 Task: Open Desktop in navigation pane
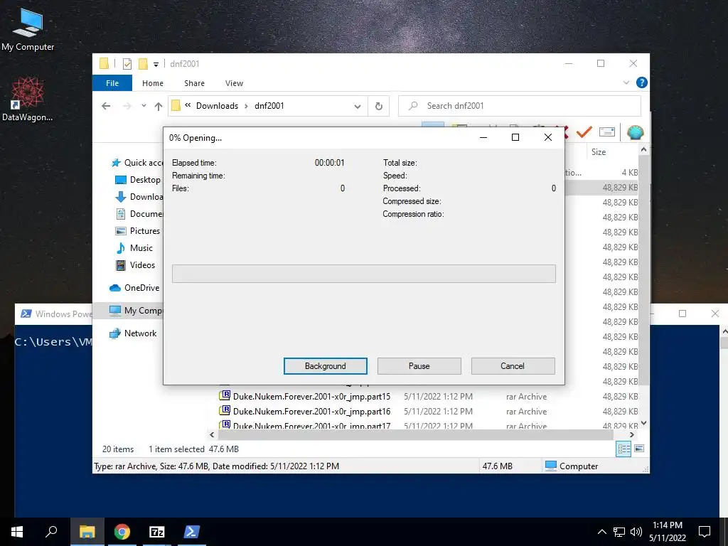pyautogui.click(x=139, y=180)
